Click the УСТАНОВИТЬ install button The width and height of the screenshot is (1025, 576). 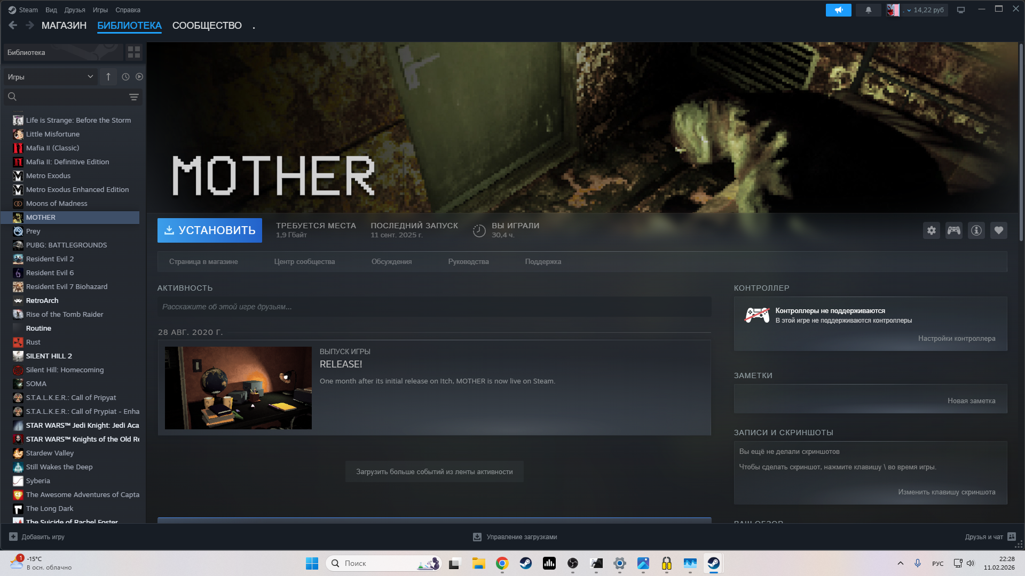pyautogui.click(x=209, y=230)
